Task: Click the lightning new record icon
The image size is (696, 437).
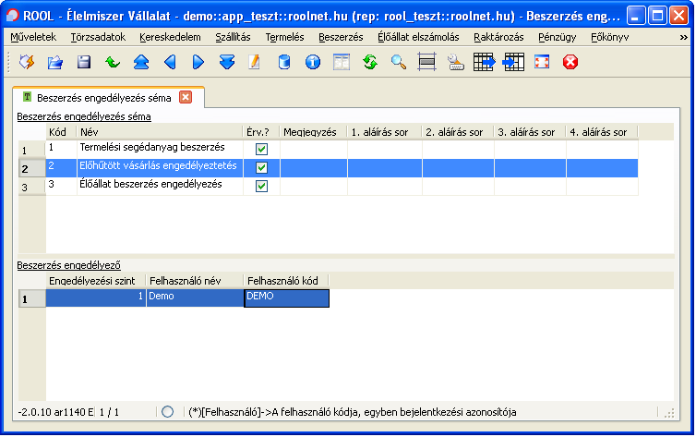Action: (x=27, y=62)
